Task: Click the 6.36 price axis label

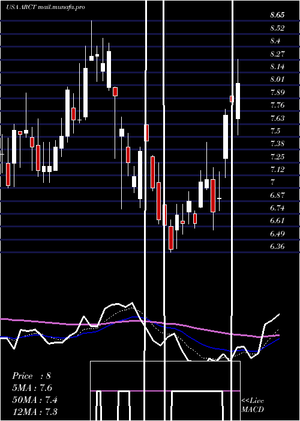Action: click(277, 247)
